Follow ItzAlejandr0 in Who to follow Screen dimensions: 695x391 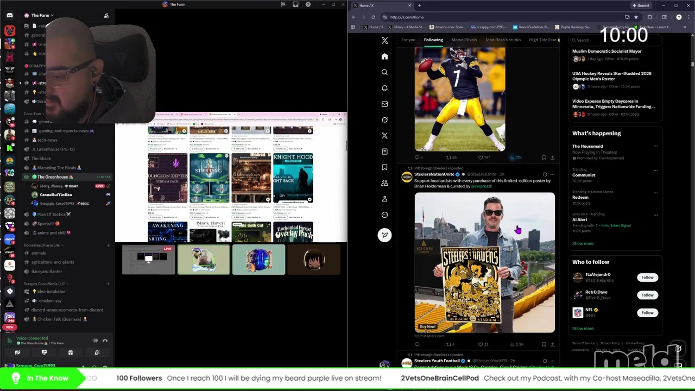pos(647,278)
